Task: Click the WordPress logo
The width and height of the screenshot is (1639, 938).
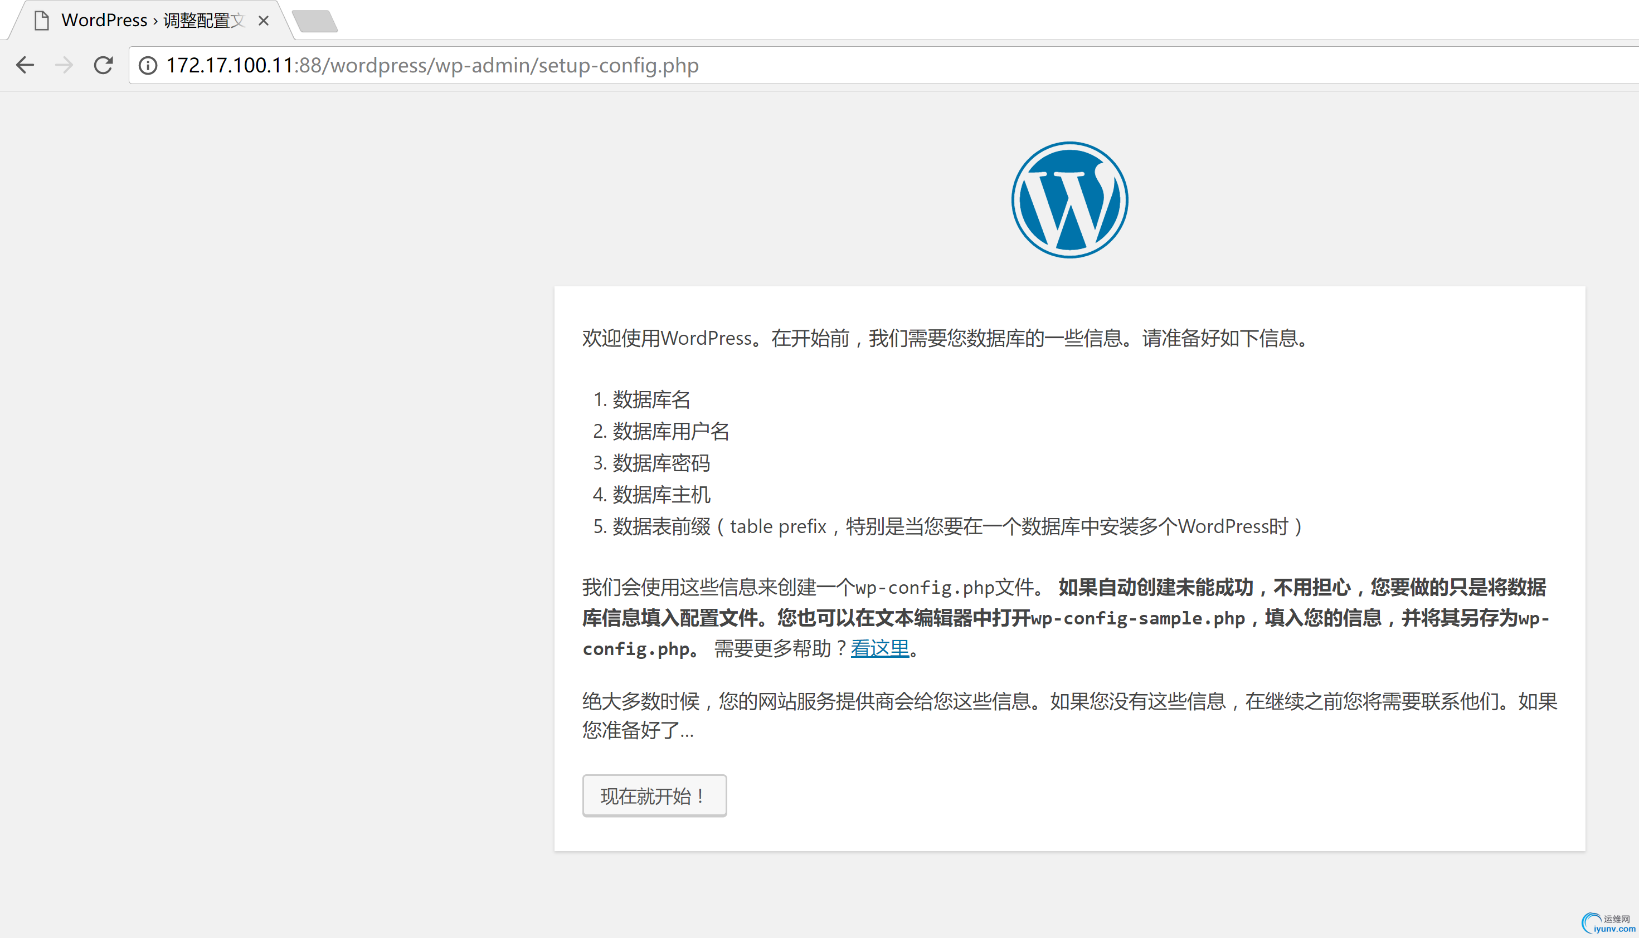Action: 1069,200
